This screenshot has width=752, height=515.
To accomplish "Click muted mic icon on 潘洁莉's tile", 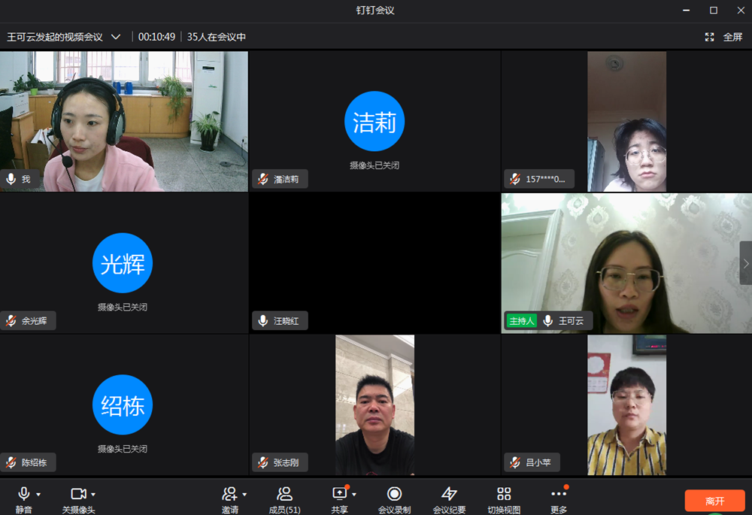I will (263, 179).
